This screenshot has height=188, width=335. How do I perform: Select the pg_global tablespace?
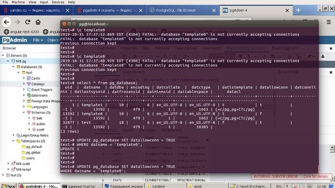coord(33,152)
